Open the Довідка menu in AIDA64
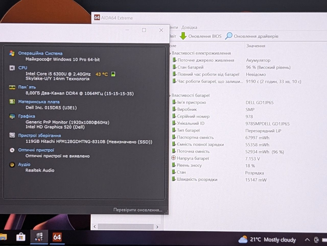This screenshot has height=246, width=327. click(189, 27)
